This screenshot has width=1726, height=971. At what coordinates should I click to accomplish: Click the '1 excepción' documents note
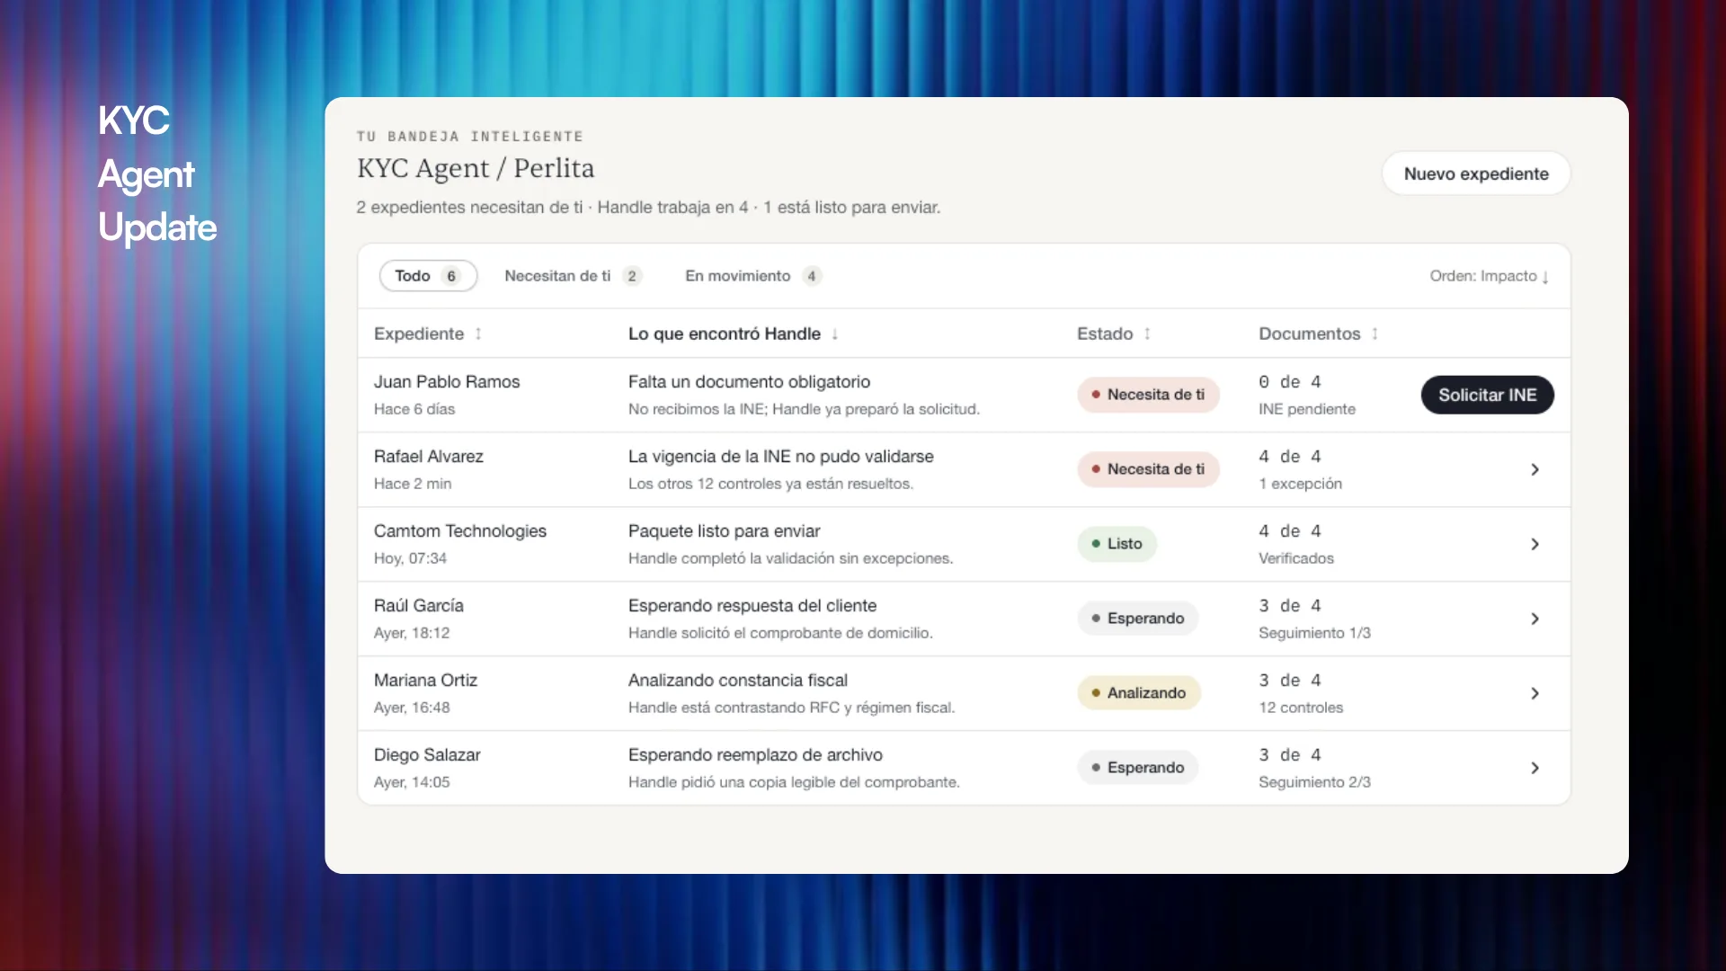pyautogui.click(x=1301, y=484)
